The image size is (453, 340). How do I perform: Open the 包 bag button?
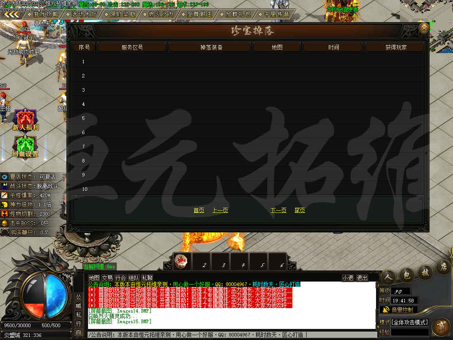(407, 274)
